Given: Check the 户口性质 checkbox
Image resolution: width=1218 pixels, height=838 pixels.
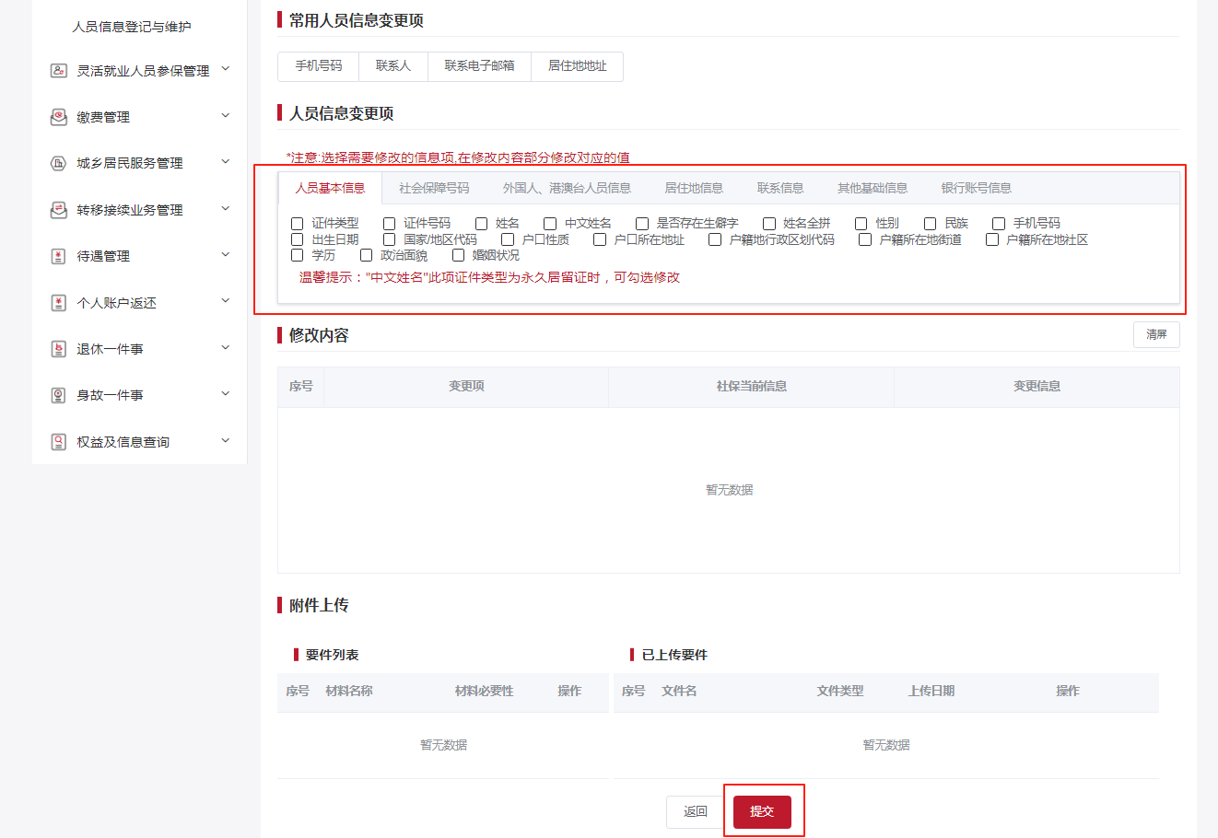Looking at the screenshot, I should point(507,239).
